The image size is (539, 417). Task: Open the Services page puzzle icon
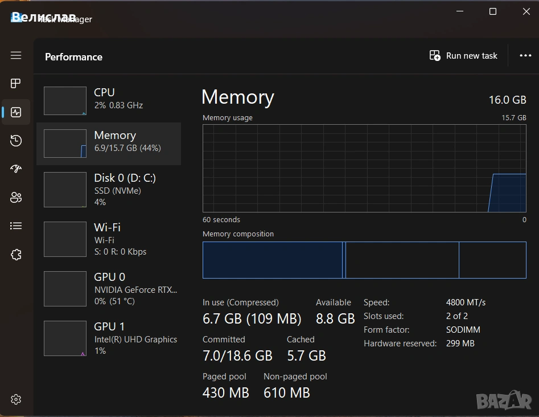16,255
